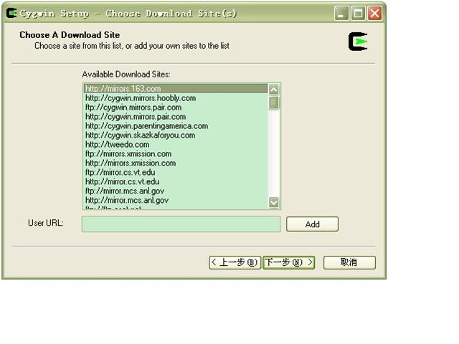Screen dimensions: 459x344
Task: Select http://mirrors.xmission.com site
Action: [x=176, y=163]
